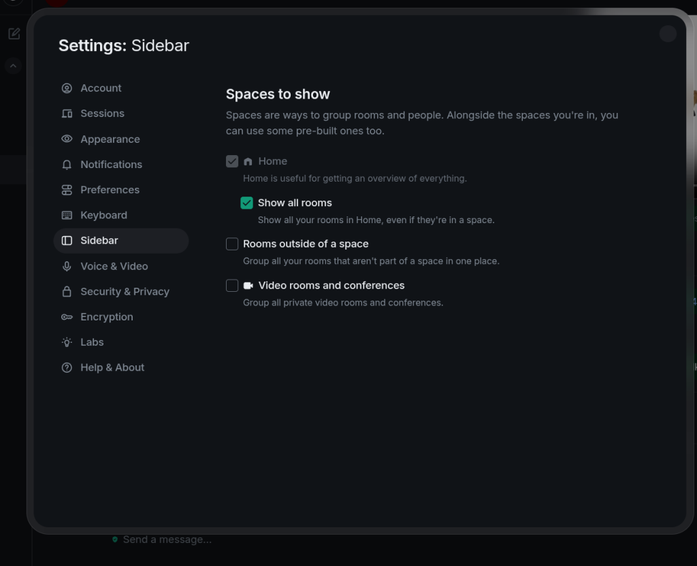Click the Appearance eye icon
The width and height of the screenshot is (697, 566).
click(x=67, y=139)
